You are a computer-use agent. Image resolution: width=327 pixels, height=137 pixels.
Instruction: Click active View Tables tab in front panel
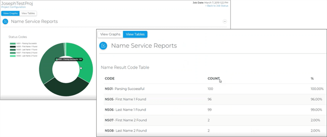pyautogui.click(x=135, y=34)
